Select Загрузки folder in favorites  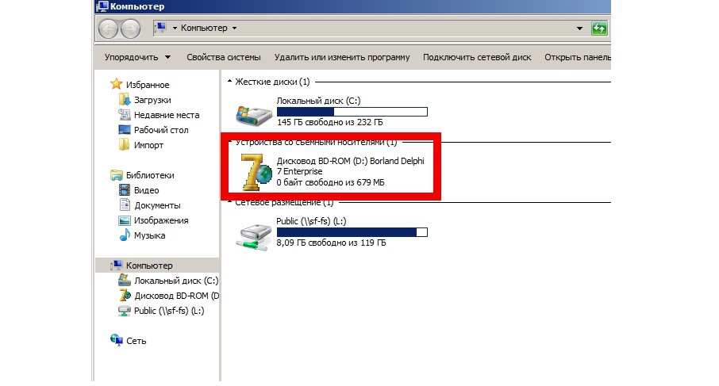tap(144, 100)
